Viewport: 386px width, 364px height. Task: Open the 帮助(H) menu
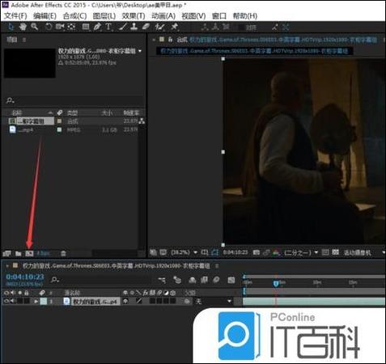[245, 16]
